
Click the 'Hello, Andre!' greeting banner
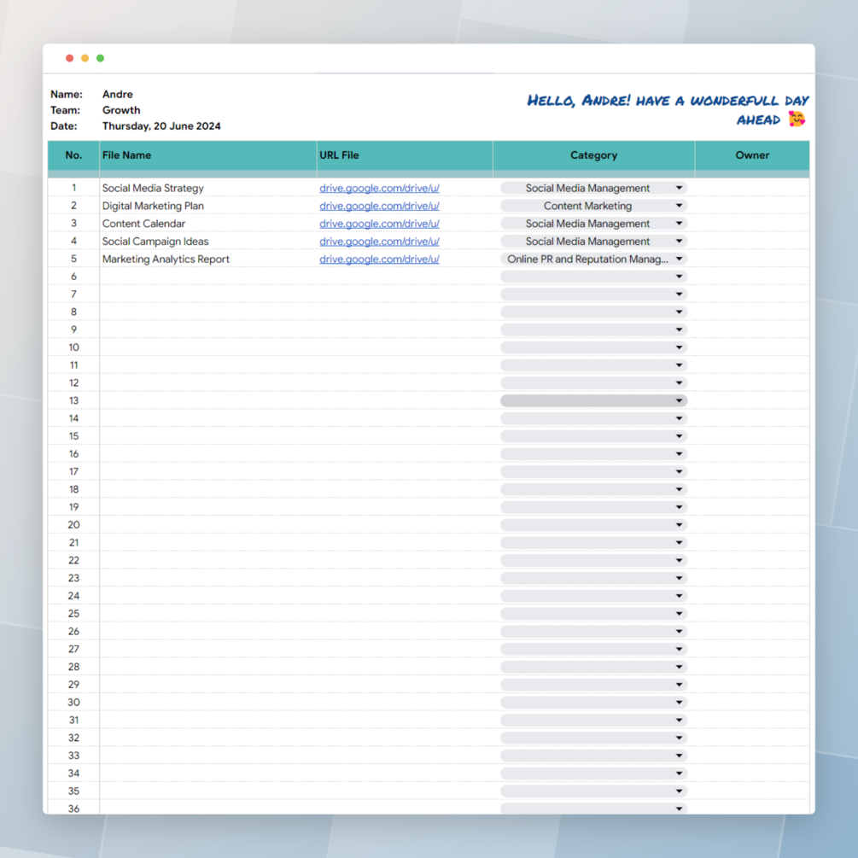point(668,109)
